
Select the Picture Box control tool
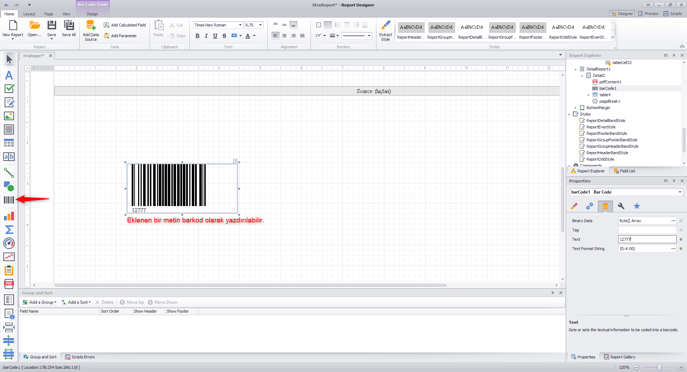coord(9,116)
